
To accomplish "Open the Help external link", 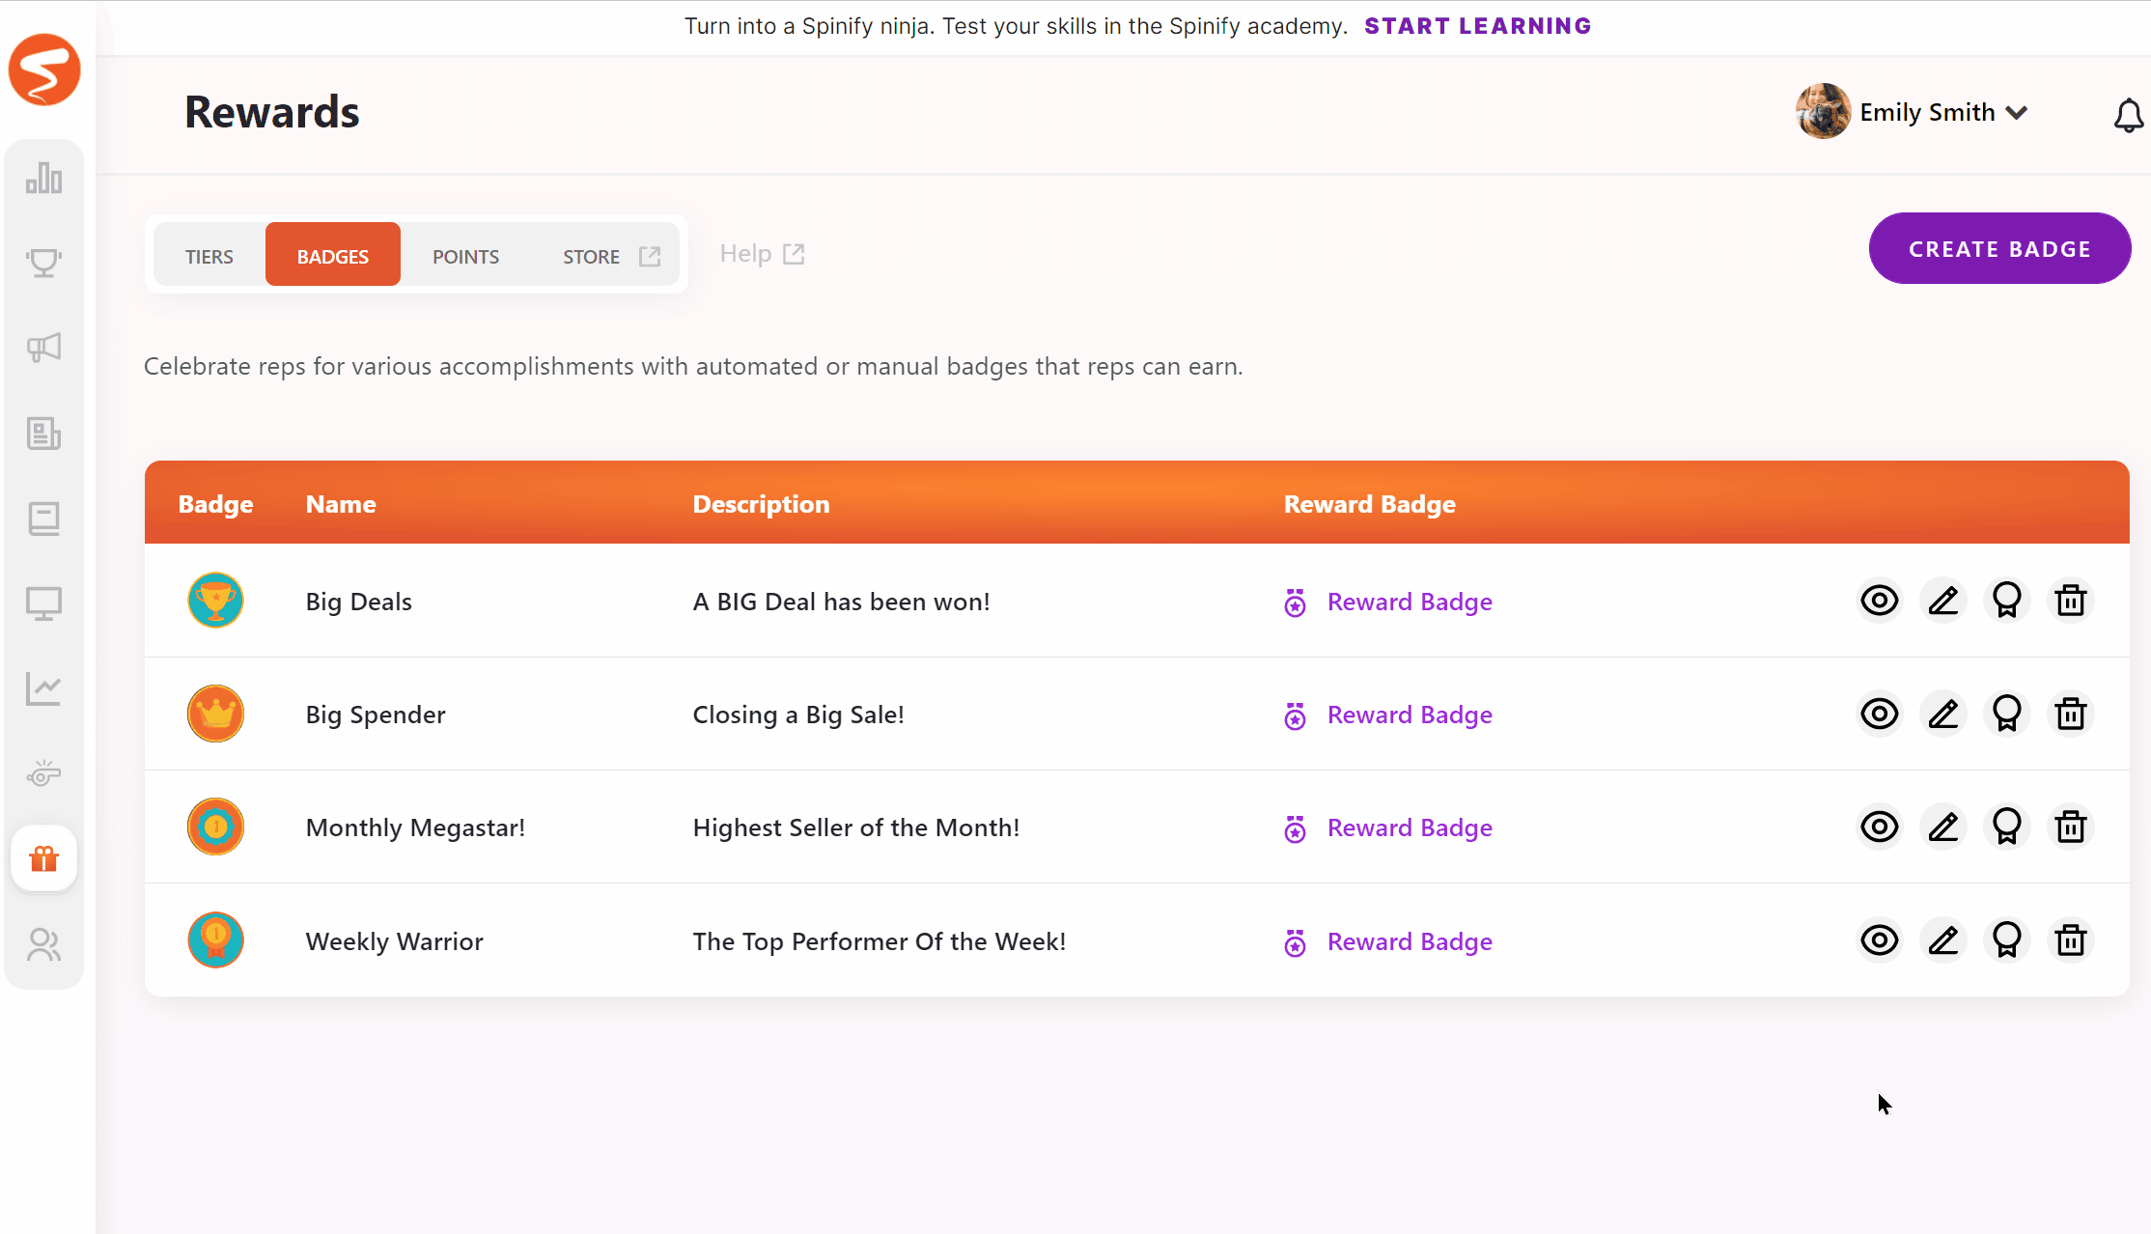I will pos(762,254).
